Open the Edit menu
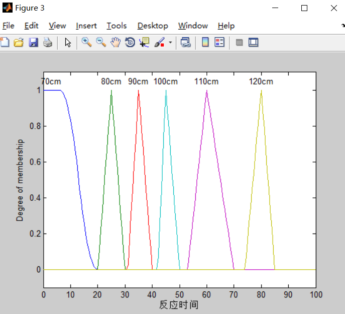Image resolution: width=345 pixels, height=314 pixels. click(31, 26)
